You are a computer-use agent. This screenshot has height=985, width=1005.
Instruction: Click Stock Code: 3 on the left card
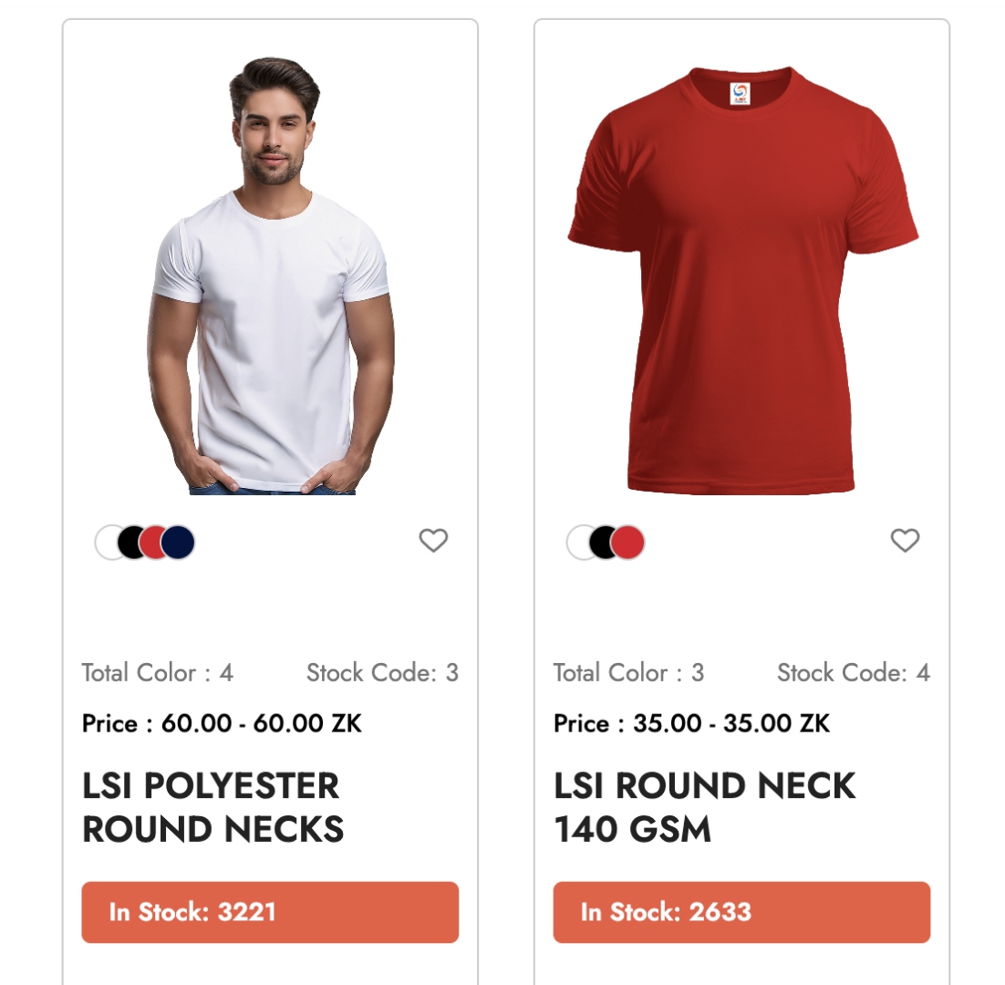pos(384,673)
